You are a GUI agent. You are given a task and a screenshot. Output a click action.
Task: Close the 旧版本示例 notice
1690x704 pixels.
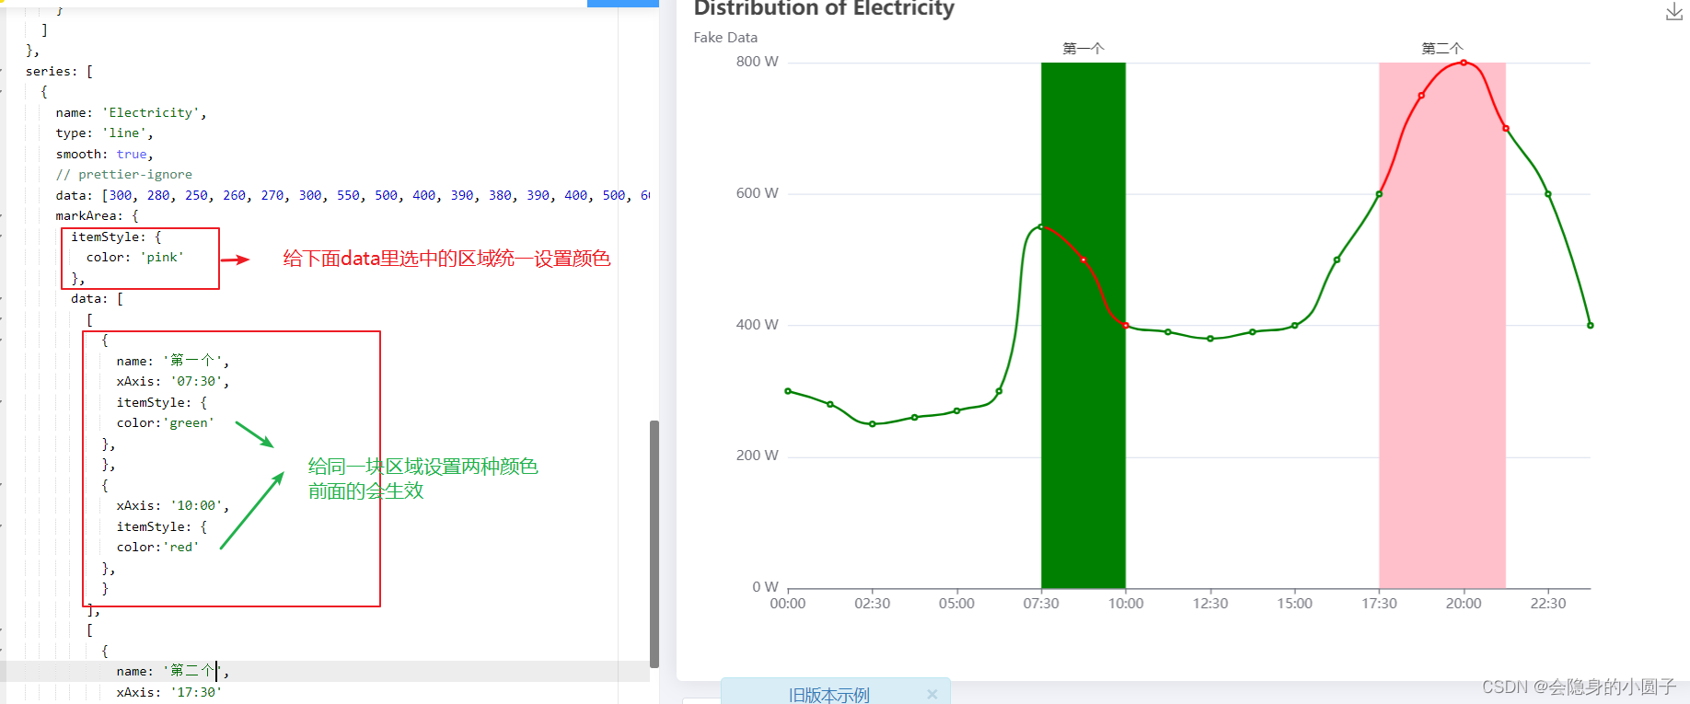932,695
